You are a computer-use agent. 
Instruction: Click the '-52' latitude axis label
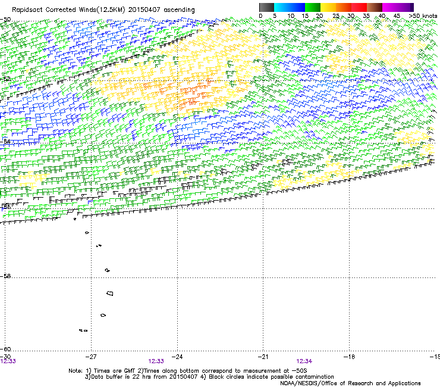coord(5,79)
